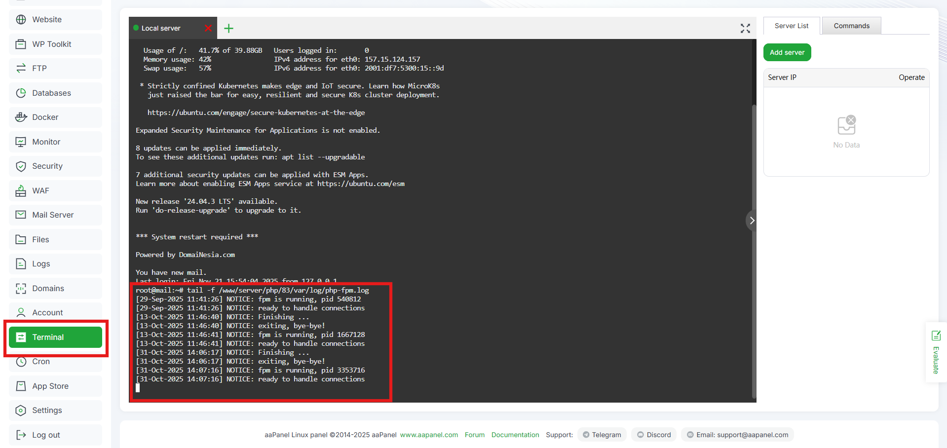The height and width of the screenshot is (448, 947).
Task: Click the Log out arrow icon
Action: [x=21, y=435]
